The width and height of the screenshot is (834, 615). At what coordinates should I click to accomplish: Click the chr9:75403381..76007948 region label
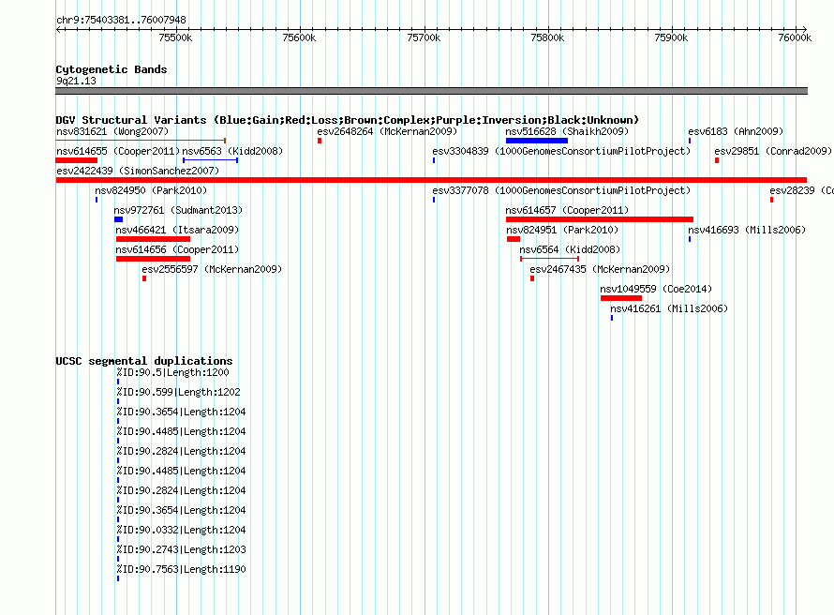[x=121, y=21]
